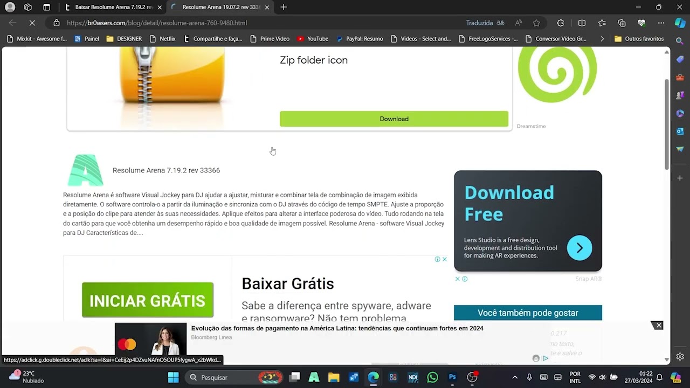Toggle split screen icon
Screen dimensions: 690x388
coord(582,23)
